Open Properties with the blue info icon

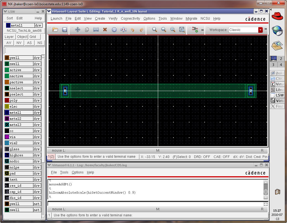[x=114, y=30]
